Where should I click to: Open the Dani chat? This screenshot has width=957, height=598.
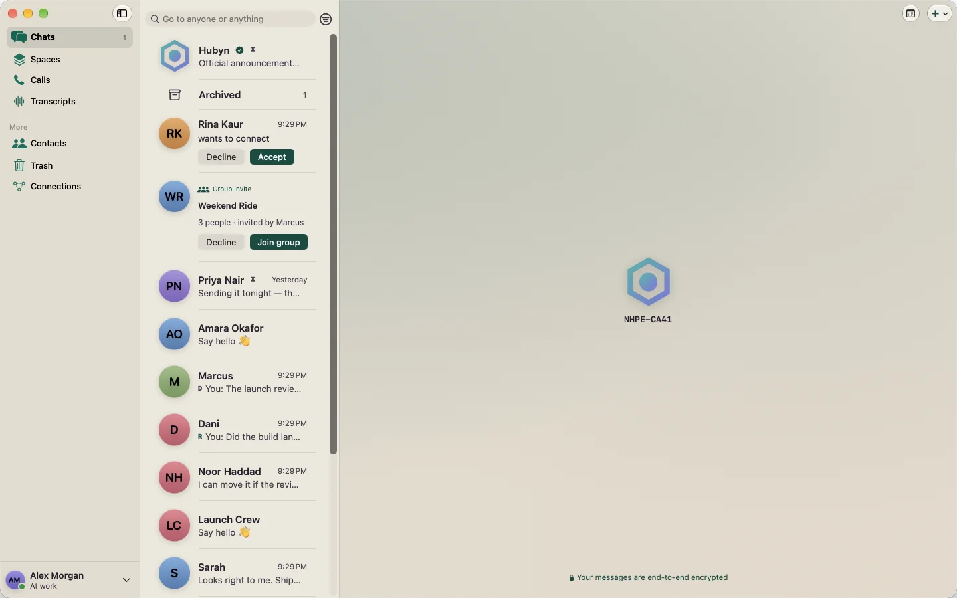[237, 430]
